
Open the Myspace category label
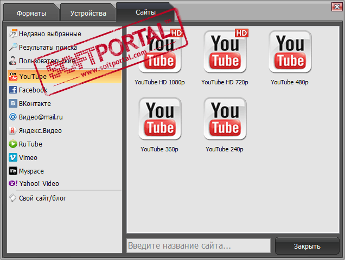pos(31,171)
